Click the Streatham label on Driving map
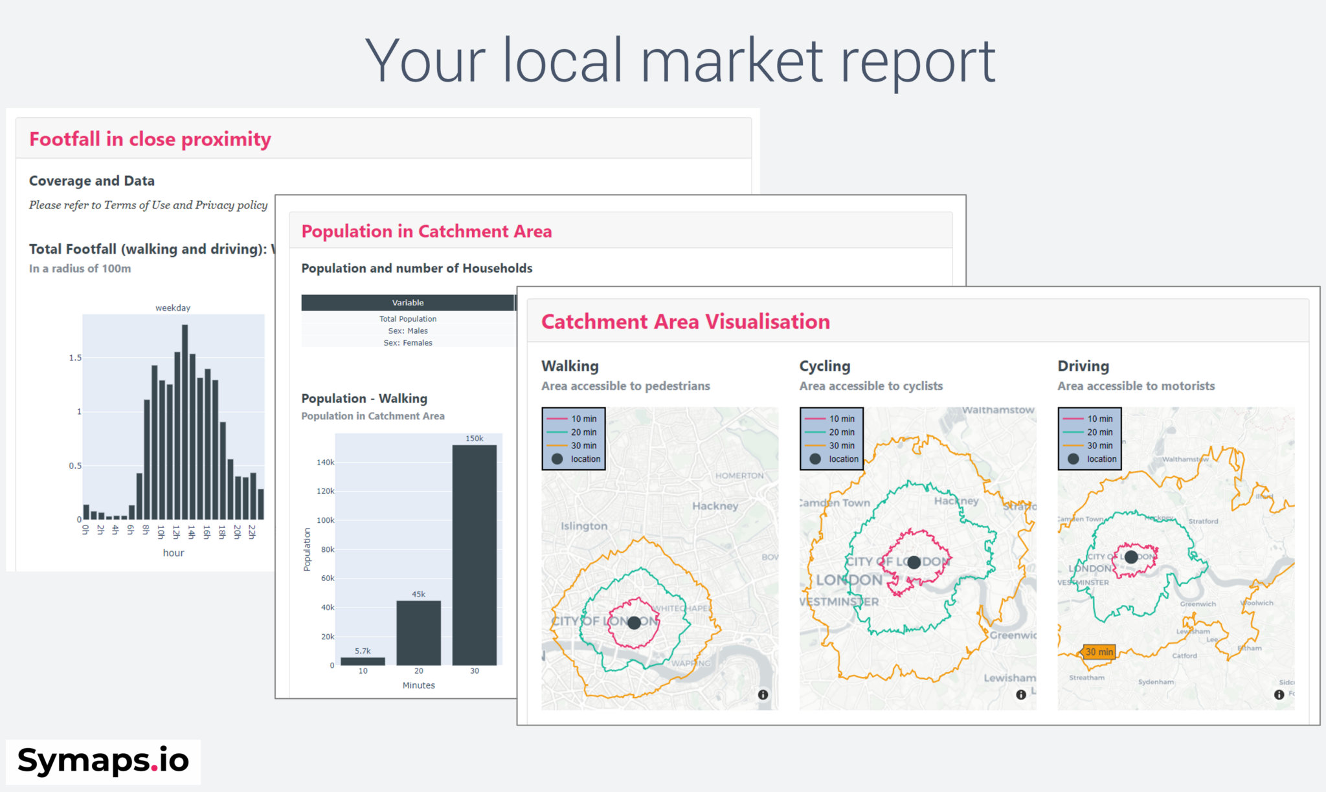Screen dimensions: 1326x792 [x=1087, y=677]
